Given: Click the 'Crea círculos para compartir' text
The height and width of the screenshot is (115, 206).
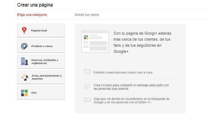Looking at the screenshot, I should tap(131, 87).
